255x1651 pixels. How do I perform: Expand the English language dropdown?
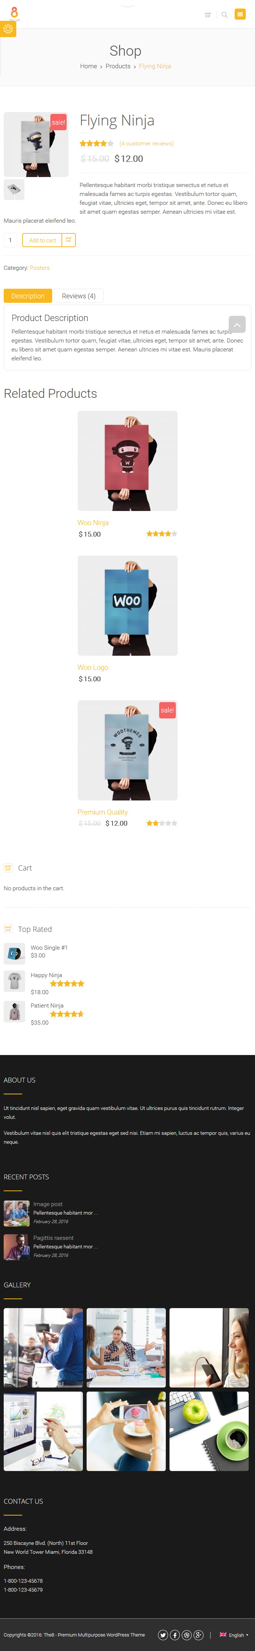click(234, 1635)
